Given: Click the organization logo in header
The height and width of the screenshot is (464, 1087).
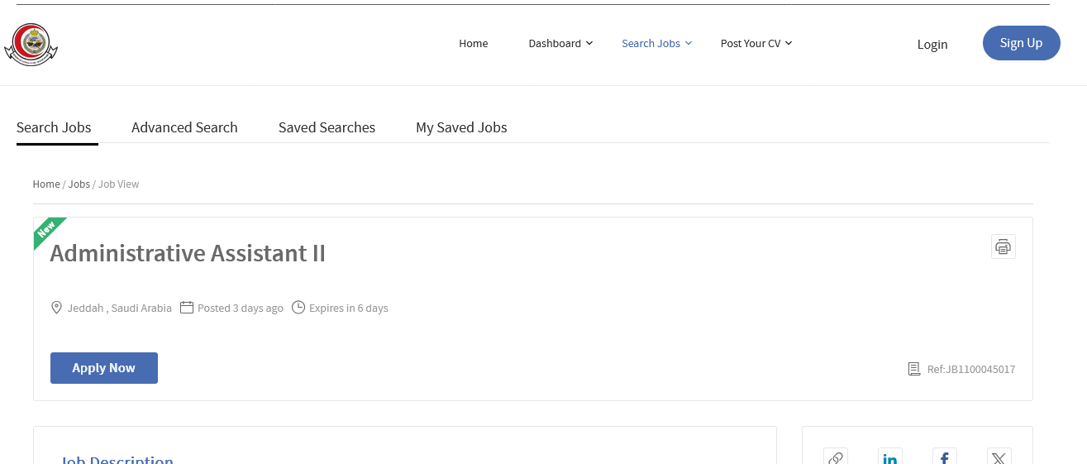Looking at the screenshot, I should (x=31, y=44).
